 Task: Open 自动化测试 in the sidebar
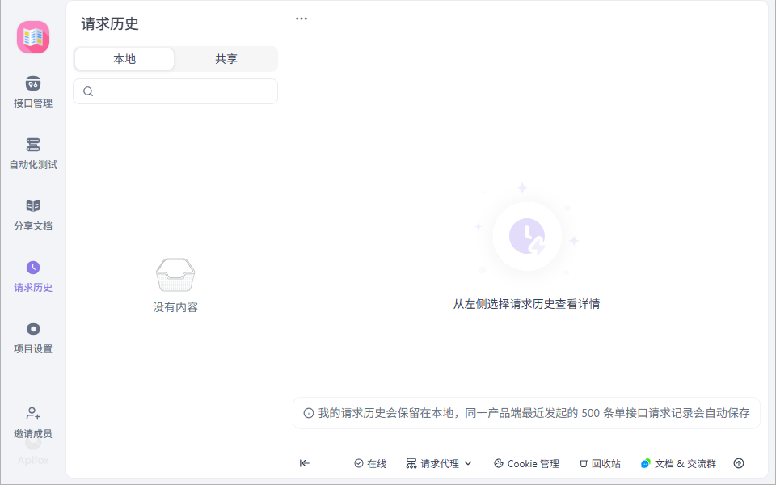coord(33,154)
